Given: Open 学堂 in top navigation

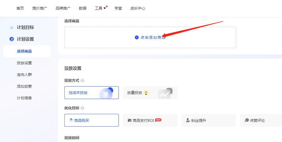Looking at the screenshot, I should (x=118, y=8).
